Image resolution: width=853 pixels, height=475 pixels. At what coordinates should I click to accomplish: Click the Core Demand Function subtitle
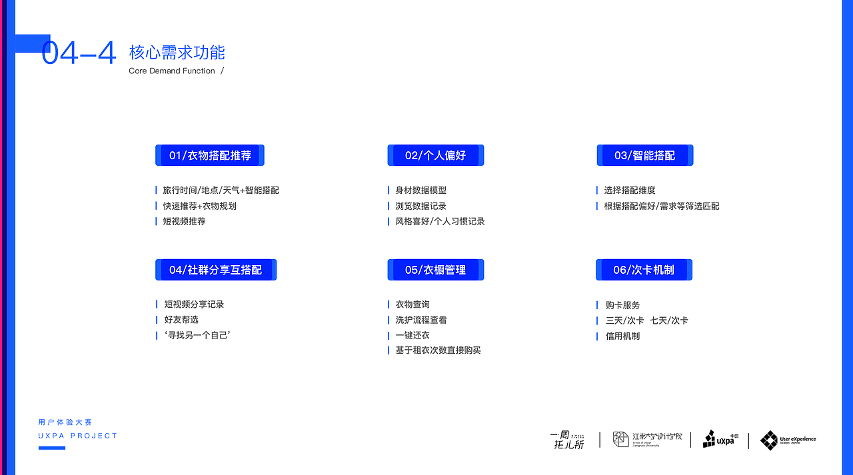(x=171, y=71)
